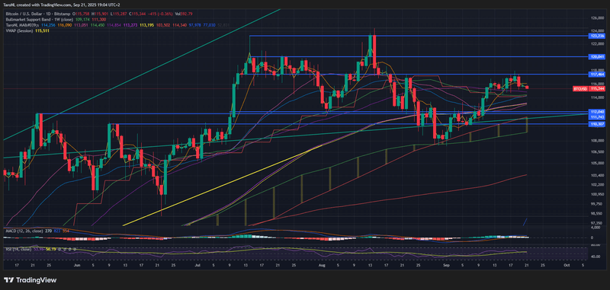This screenshot has height=290, width=610.
Task: Click the 112,040 price line label
Action: [x=597, y=112]
